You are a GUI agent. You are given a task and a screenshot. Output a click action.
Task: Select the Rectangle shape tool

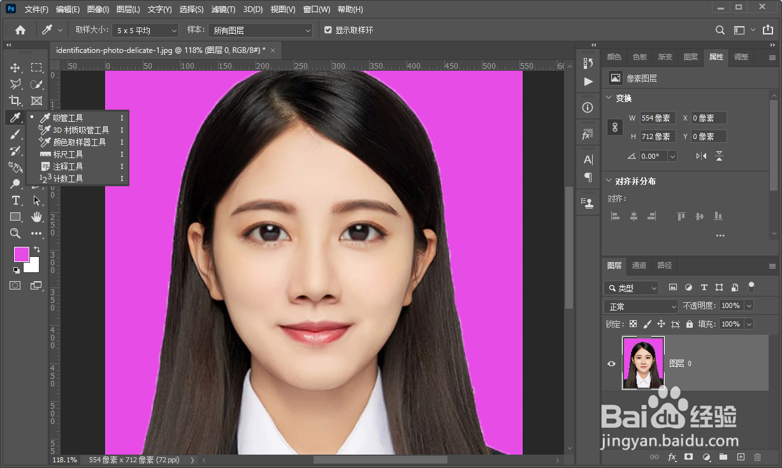(15, 217)
